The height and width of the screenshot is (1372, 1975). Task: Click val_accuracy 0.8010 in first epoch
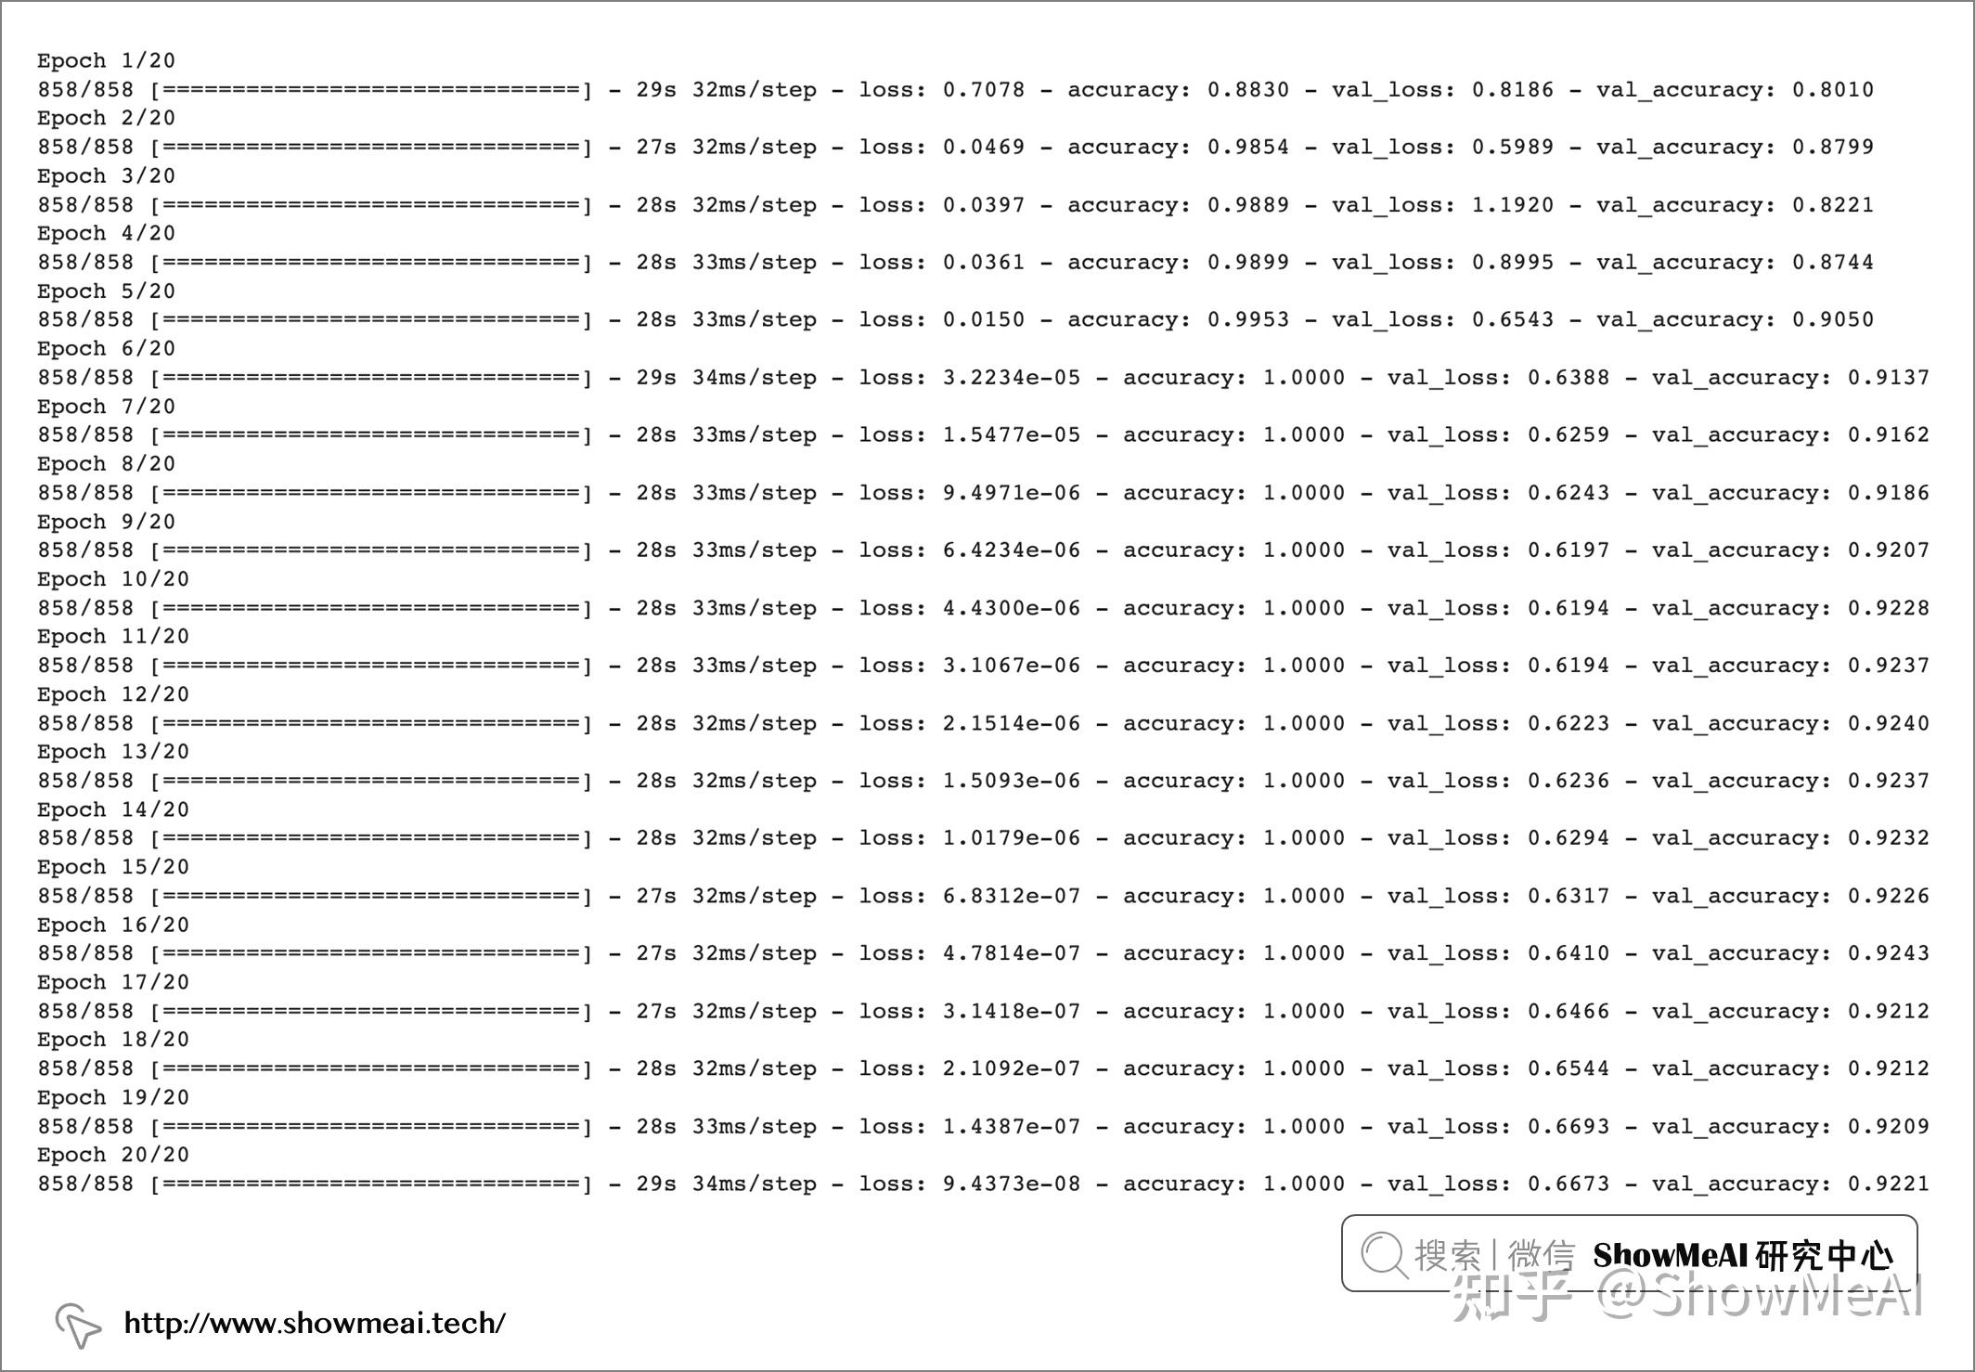point(1832,90)
